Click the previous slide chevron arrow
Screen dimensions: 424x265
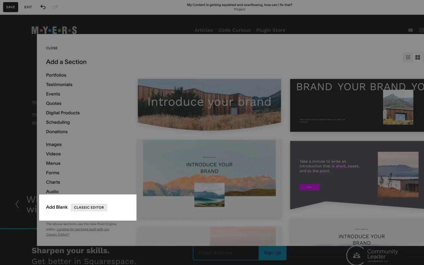click(17, 204)
